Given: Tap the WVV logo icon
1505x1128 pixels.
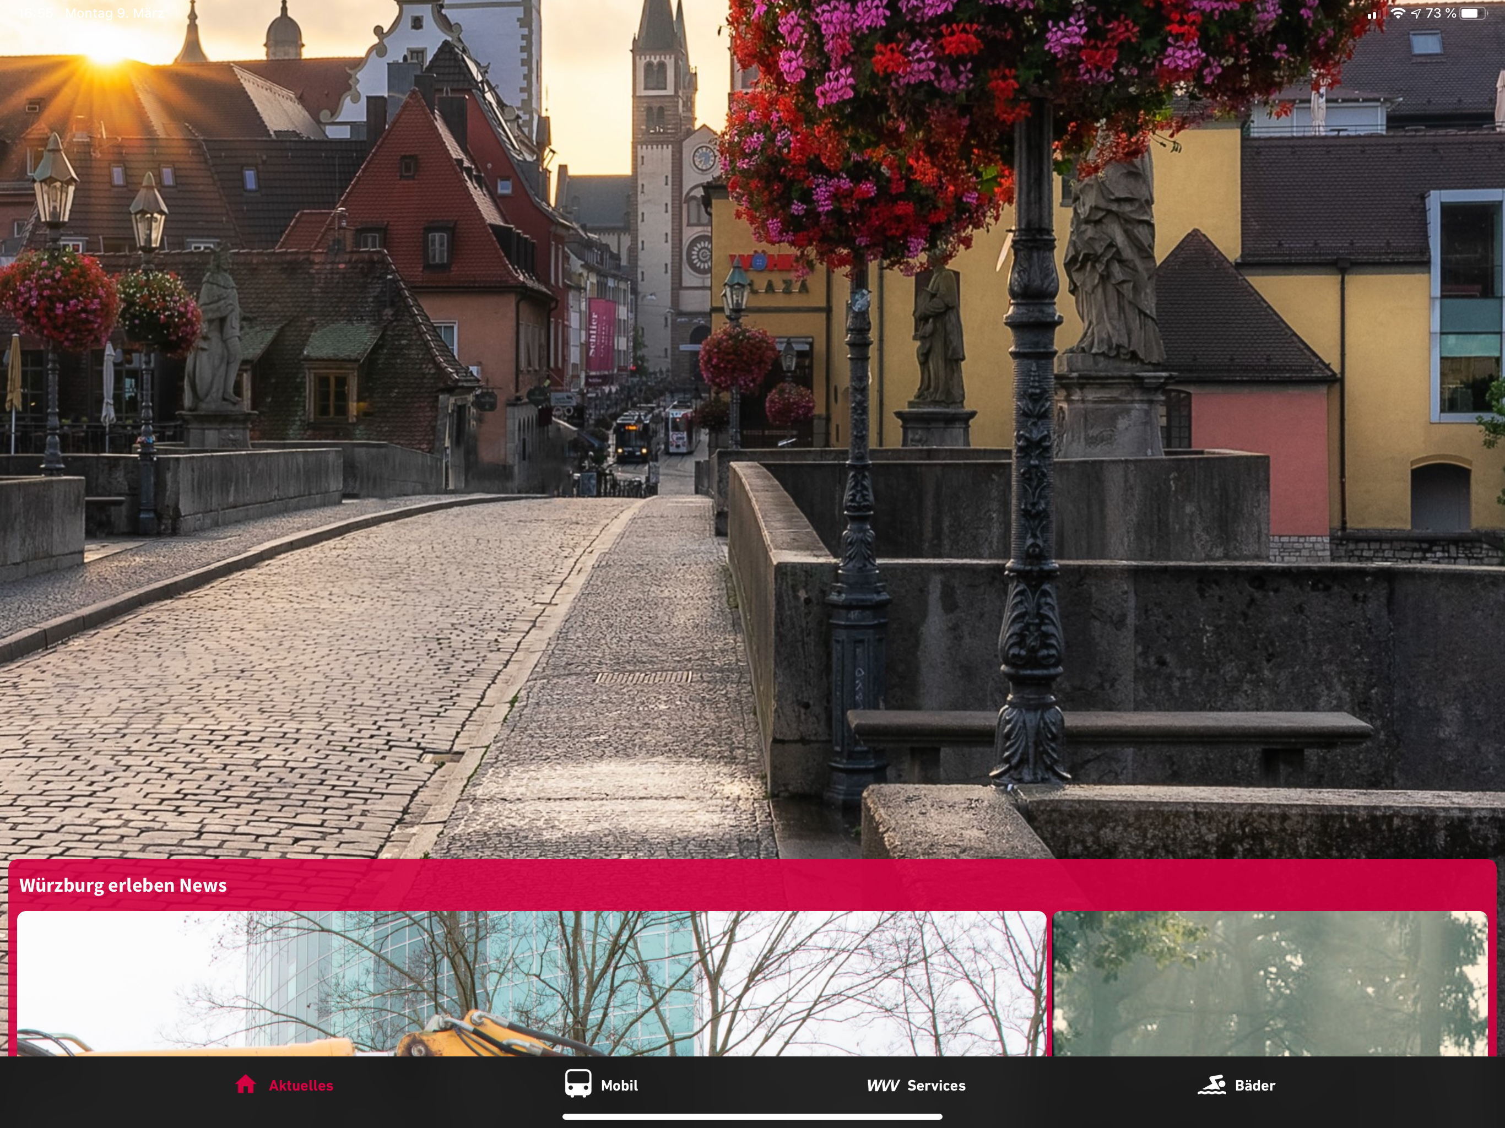Looking at the screenshot, I should coord(883,1086).
